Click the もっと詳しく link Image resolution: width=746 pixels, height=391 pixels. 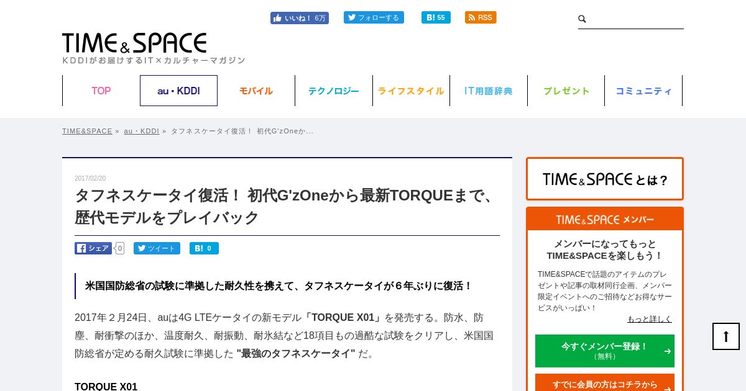click(650, 319)
